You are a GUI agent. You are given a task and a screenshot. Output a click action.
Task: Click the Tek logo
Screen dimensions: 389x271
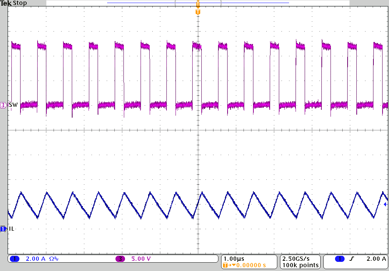[x=6, y=3]
